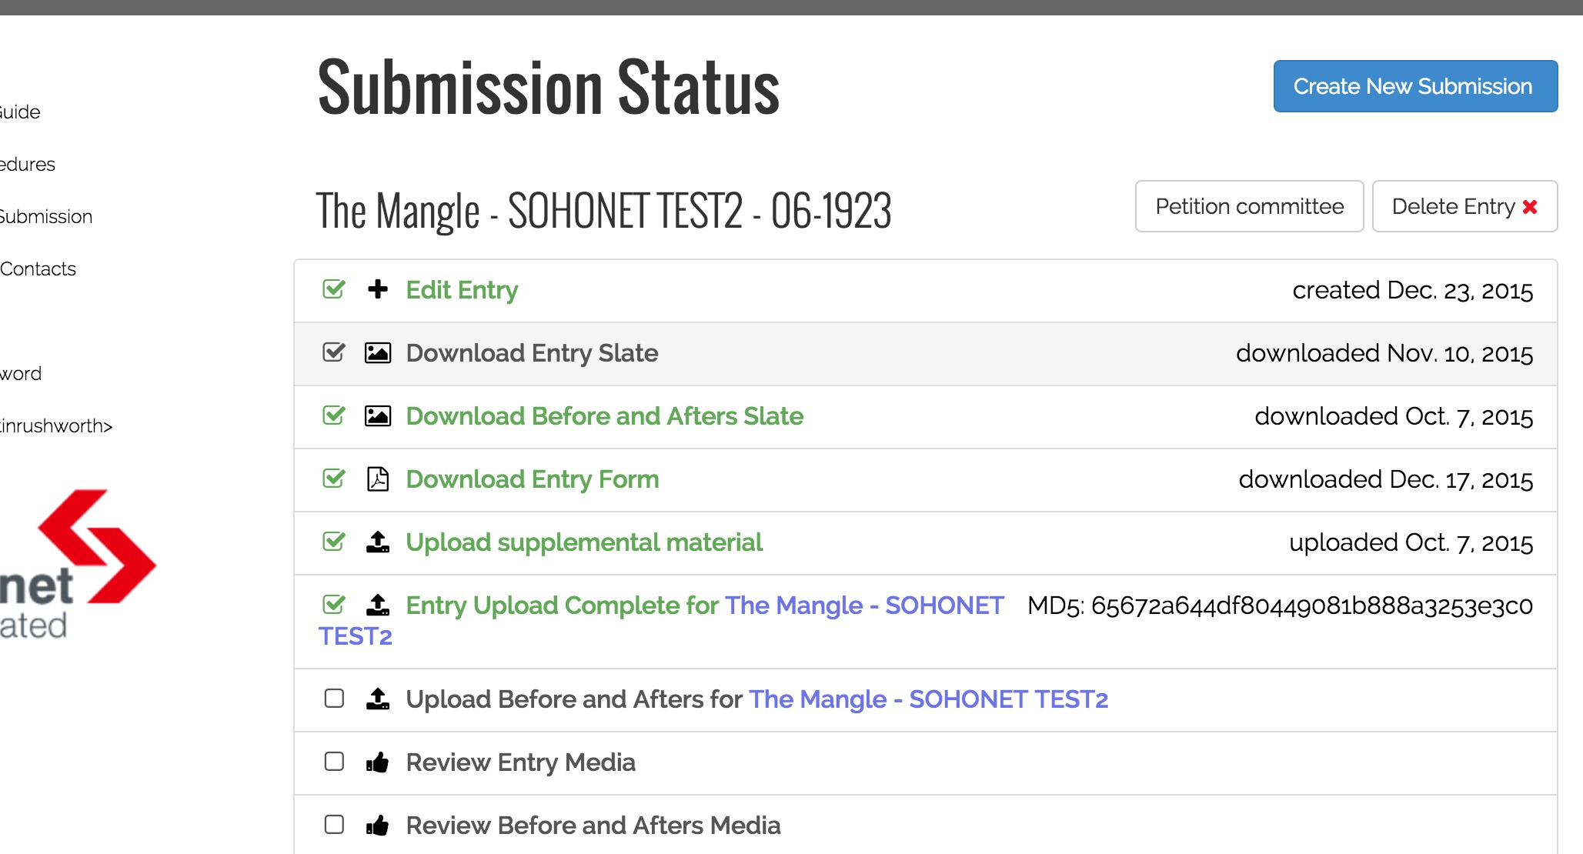Open the Contacts sidebar item

click(x=38, y=269)
